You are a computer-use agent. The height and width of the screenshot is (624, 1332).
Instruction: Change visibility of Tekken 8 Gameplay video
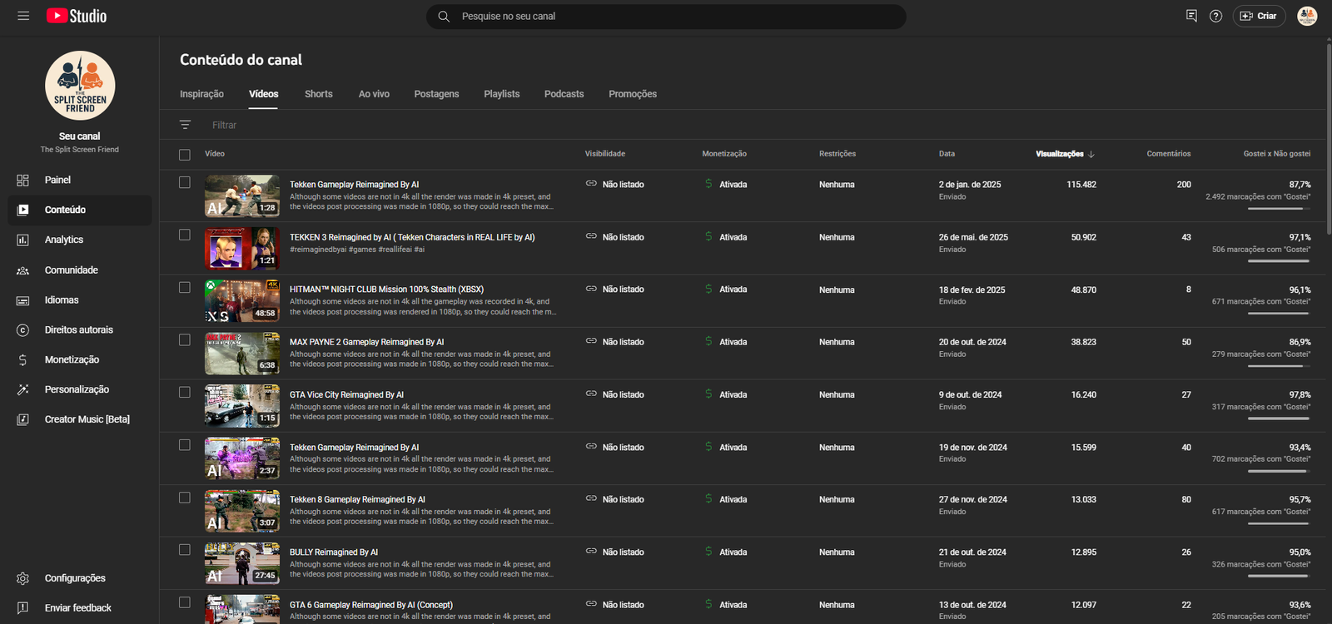coord(615,499)
